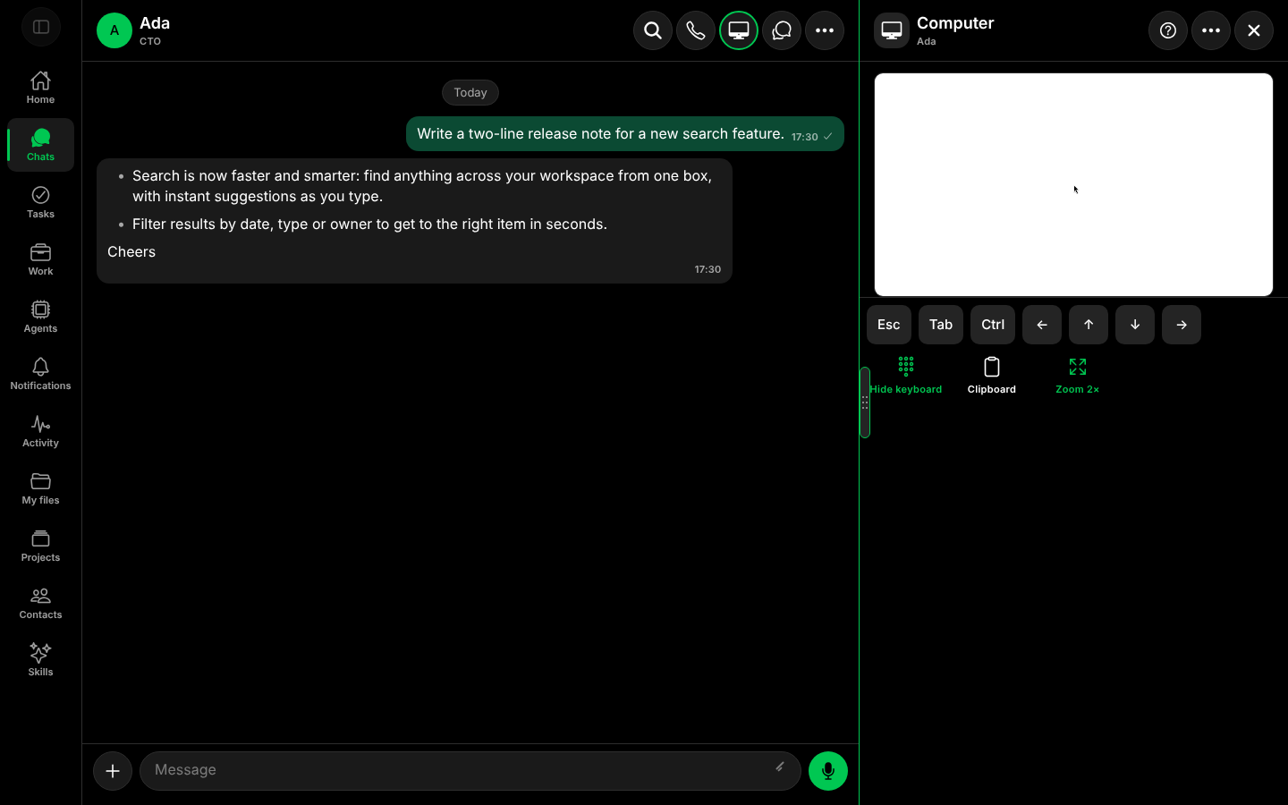Toggle the computer view panel
This screenshot has height=805, width=1288.
739,30
